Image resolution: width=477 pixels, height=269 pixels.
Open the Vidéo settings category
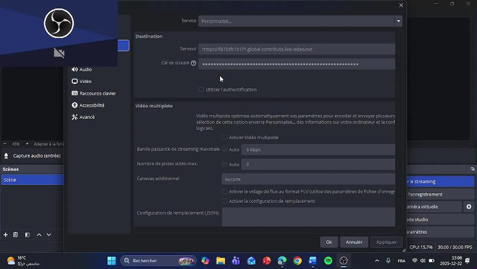81,81
